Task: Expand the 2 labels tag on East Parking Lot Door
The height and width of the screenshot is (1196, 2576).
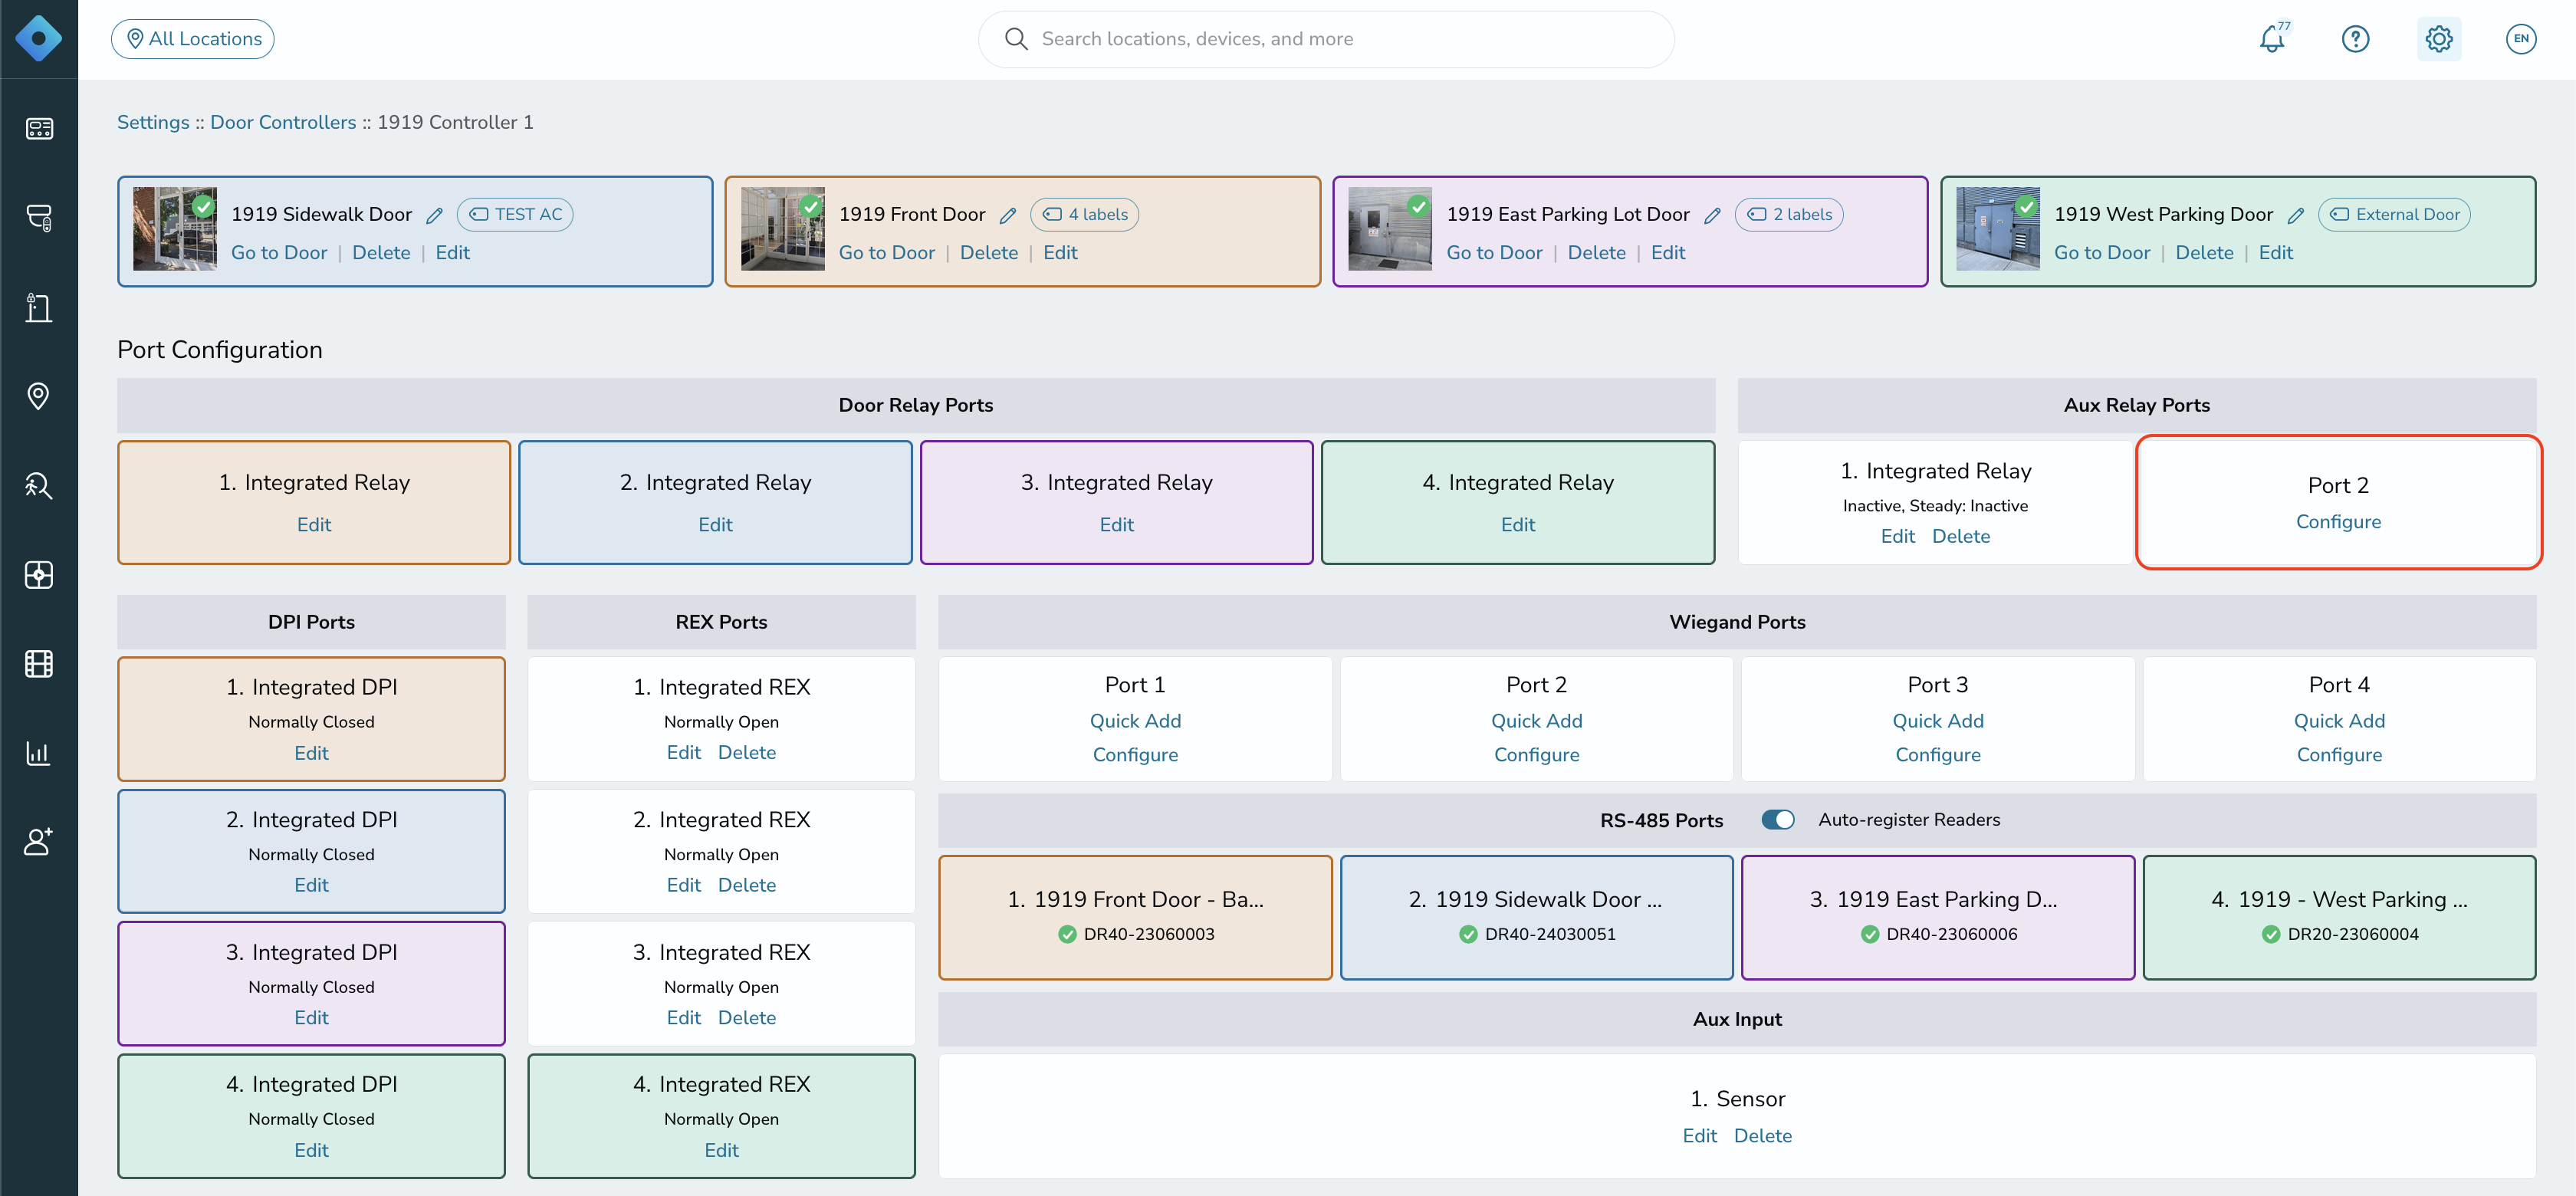Action: click(1789, 214)
